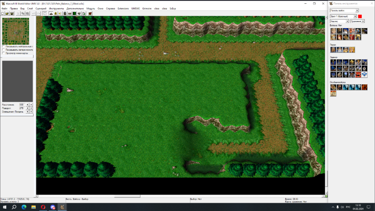
Task: Select the first building icon under Здания
Action: (x=333, y=62)
